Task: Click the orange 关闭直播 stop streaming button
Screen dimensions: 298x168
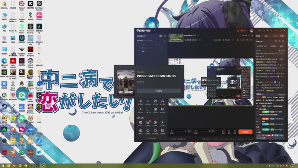Action: click(245, 132)
